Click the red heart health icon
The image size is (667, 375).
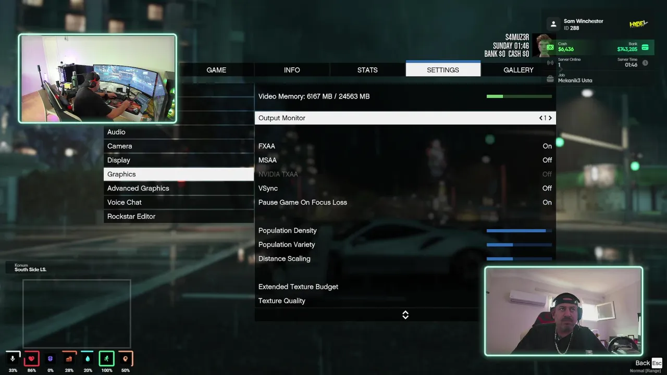tap(31, 359)
